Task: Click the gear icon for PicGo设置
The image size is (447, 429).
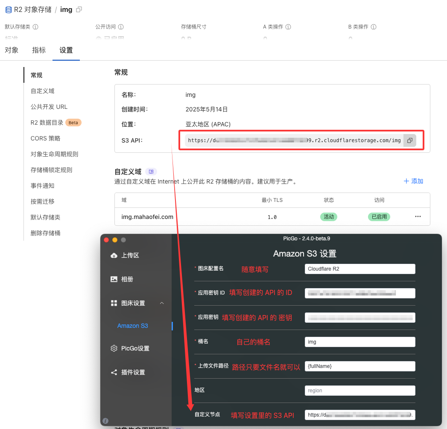Action: point(114,348)
